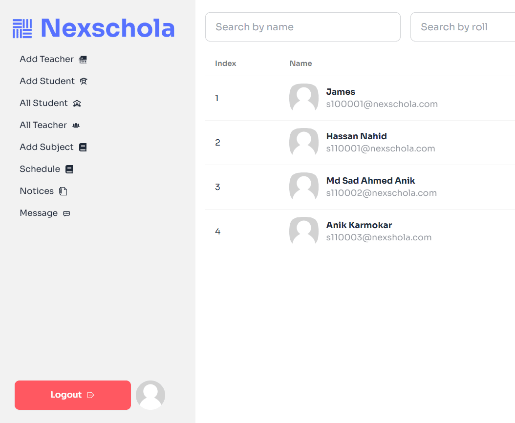Select the Name column header
The width and height of the screenshot is (515, 423).
coord(300,63)
